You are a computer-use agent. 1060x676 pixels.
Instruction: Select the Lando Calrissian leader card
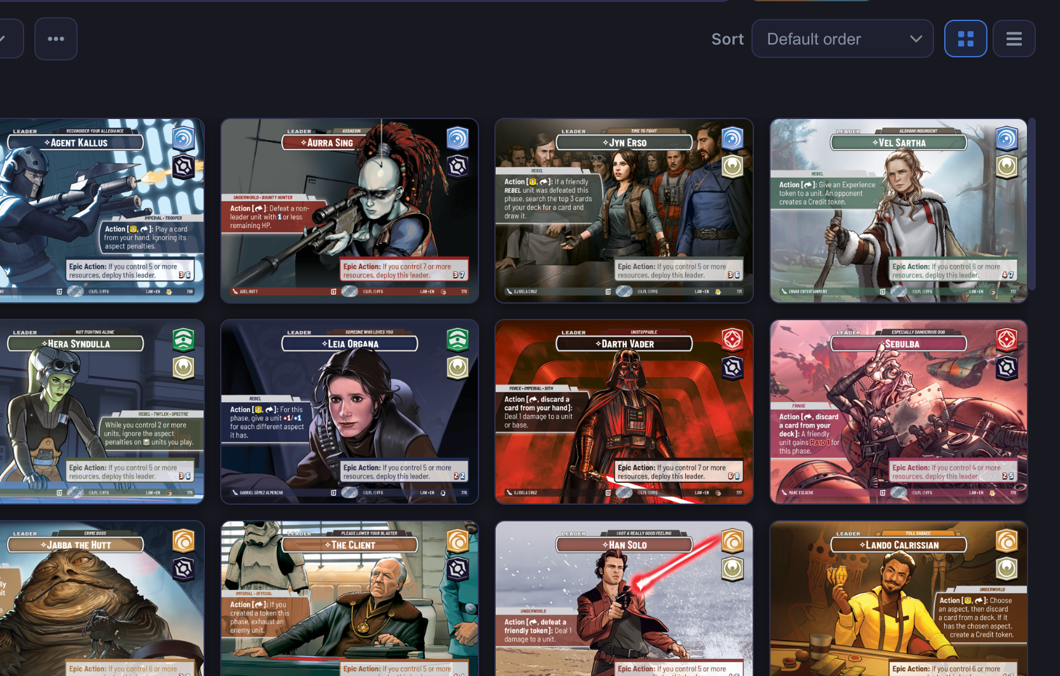click(x=898, y=598)
